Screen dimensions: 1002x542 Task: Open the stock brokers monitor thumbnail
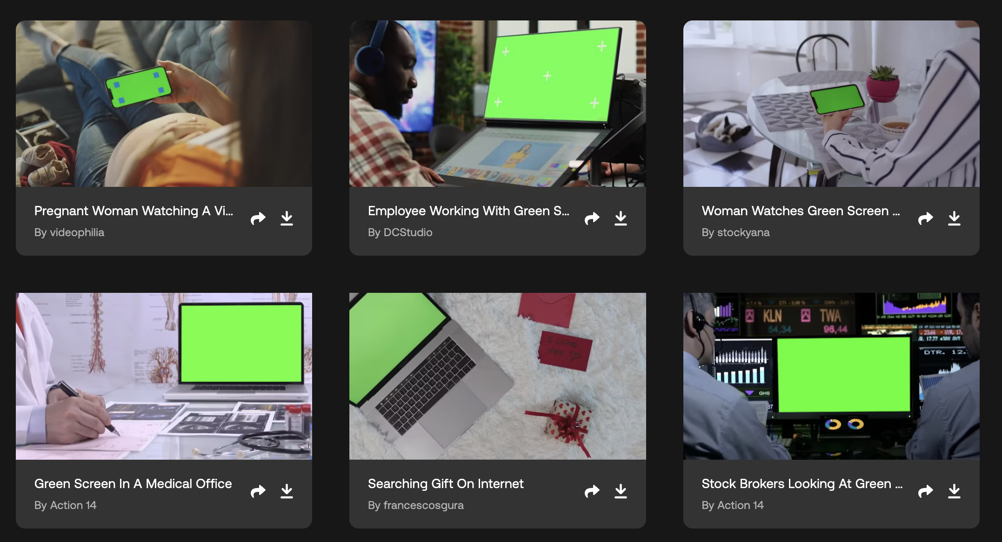(831, 376)
